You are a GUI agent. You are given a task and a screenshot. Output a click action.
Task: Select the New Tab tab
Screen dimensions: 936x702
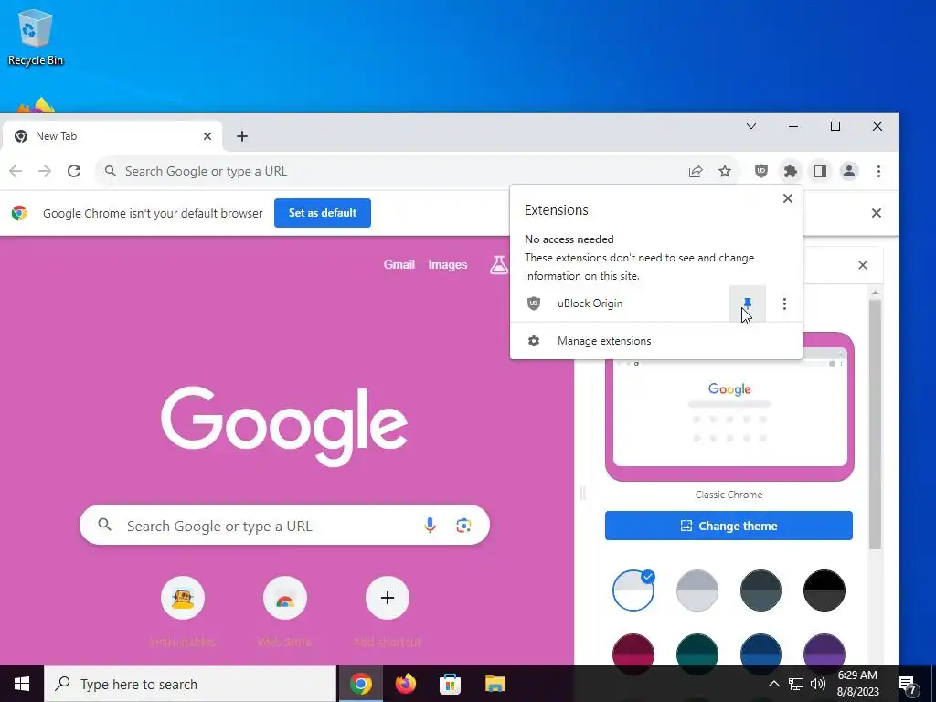(x=112, y=136)
